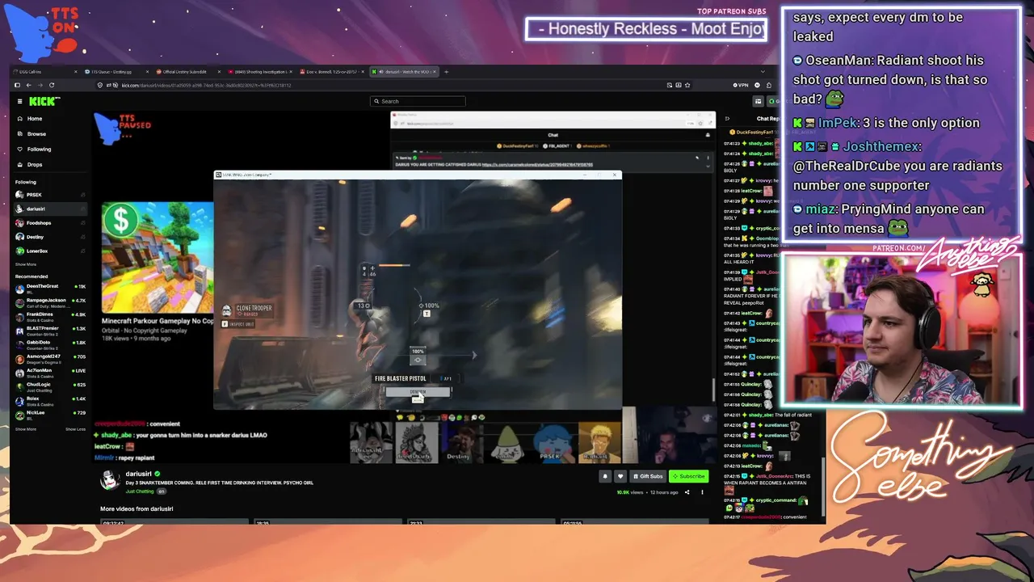Open Rolex recommended channel
Viewport: 1034px width, 582px height.
click(50, 400)
